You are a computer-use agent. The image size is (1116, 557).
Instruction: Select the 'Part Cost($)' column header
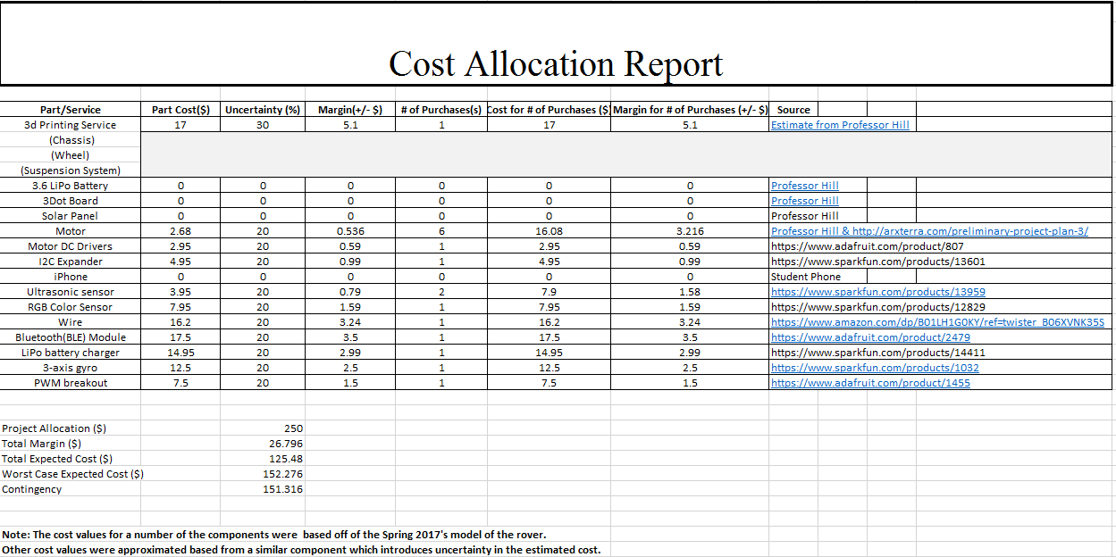[180, 110]
